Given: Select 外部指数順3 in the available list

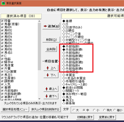Looking at the screenshot, I should 73,62.
